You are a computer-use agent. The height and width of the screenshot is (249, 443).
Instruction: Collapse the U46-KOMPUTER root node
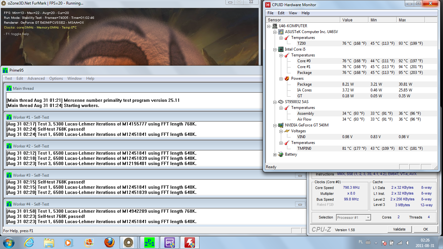point(269,26)
